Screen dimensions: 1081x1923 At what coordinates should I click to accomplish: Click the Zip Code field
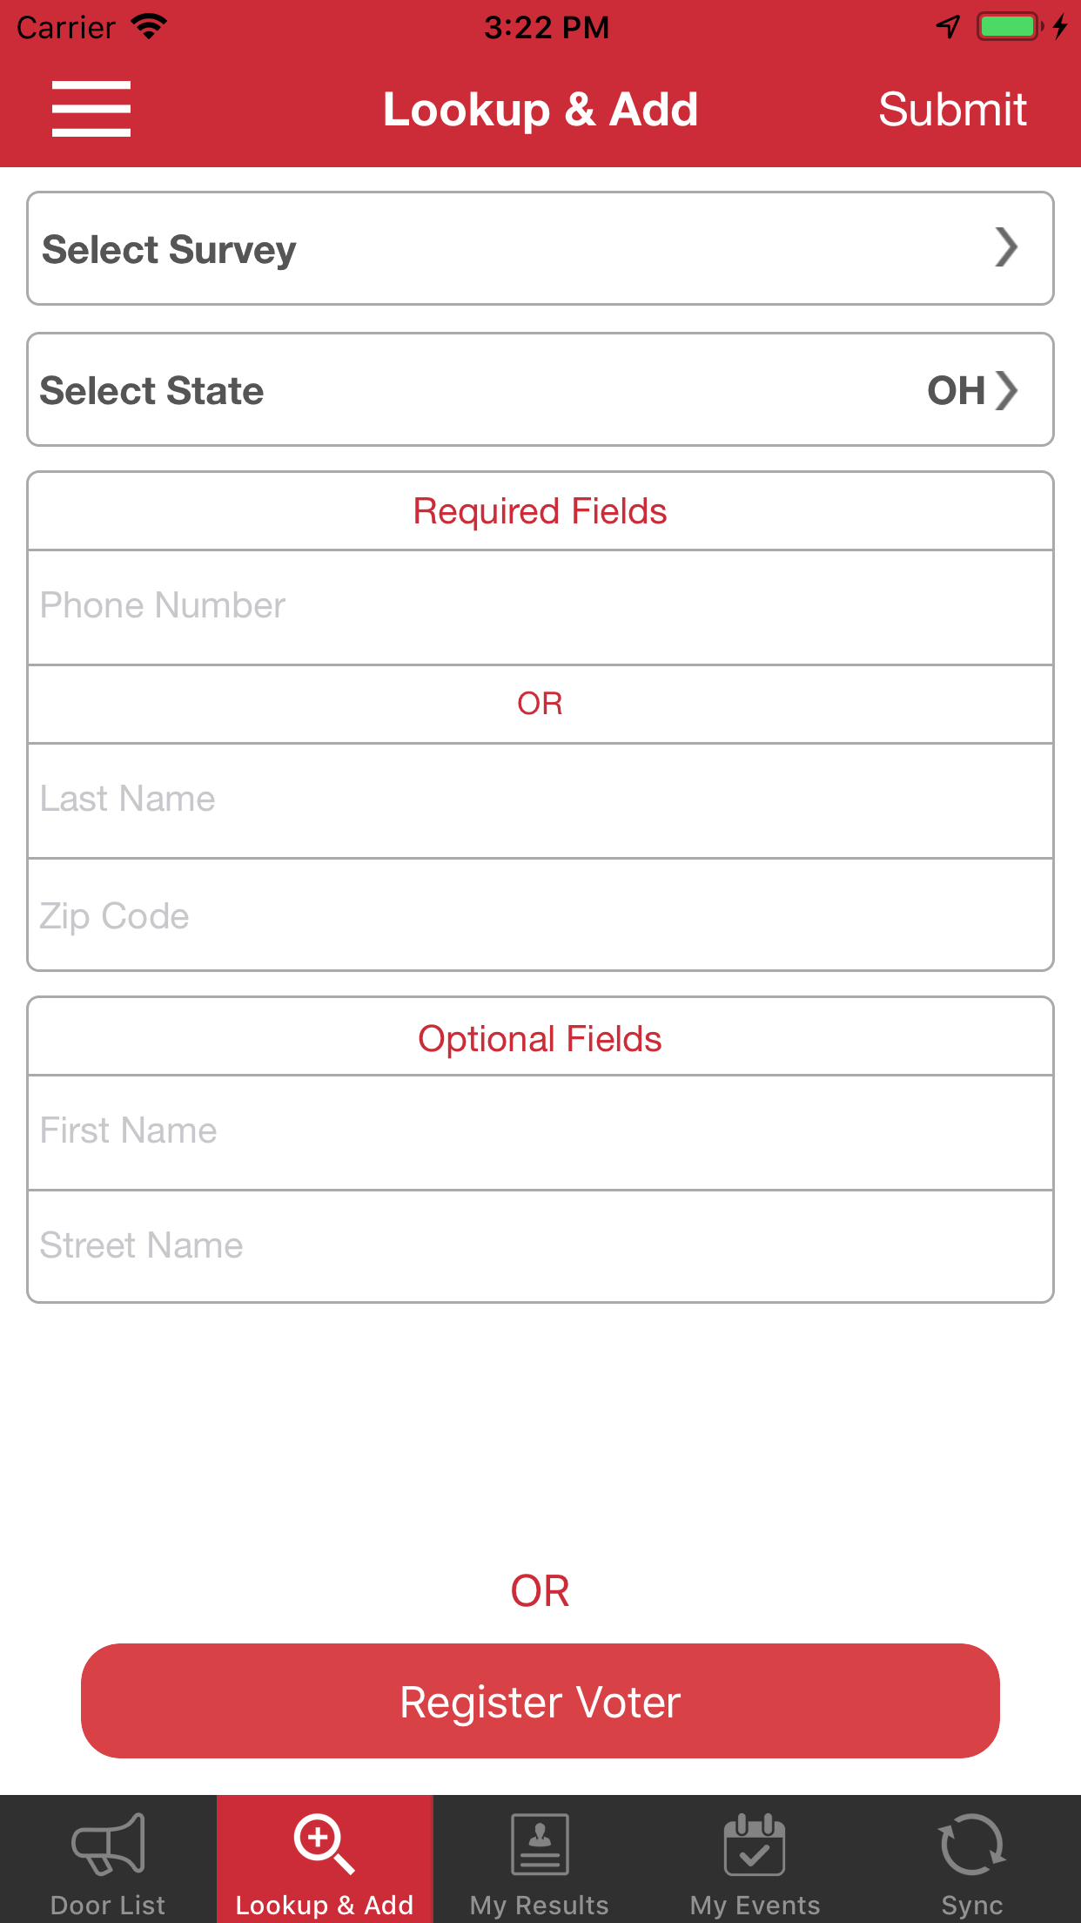pos(540,915)
